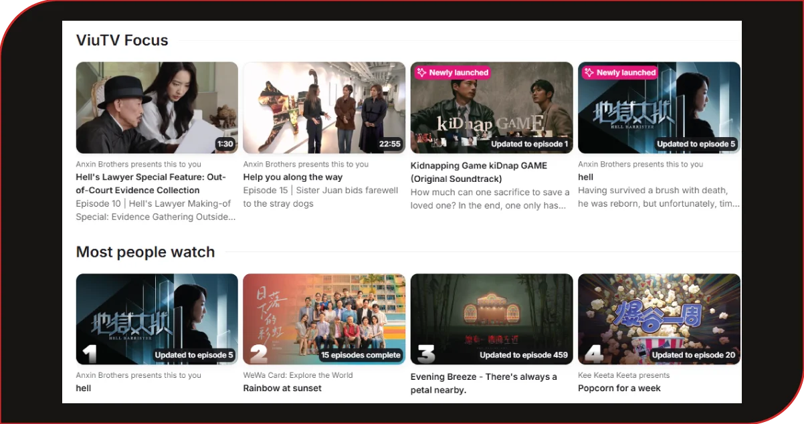
Task: Click Anxin Brothers sponsor text above Hell's Lawyer Special
Action: [138, 164]
